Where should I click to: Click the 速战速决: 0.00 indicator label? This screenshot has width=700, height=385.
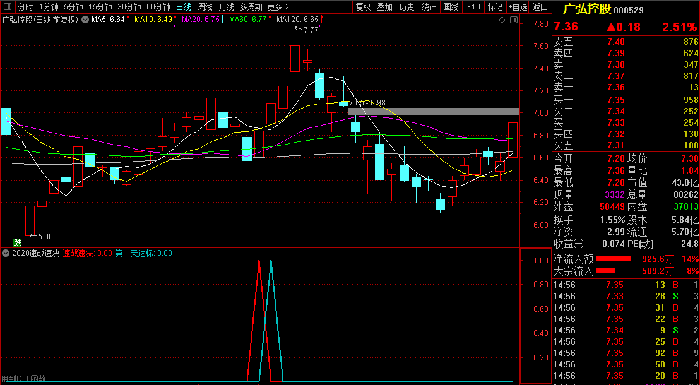coord(87,253)
